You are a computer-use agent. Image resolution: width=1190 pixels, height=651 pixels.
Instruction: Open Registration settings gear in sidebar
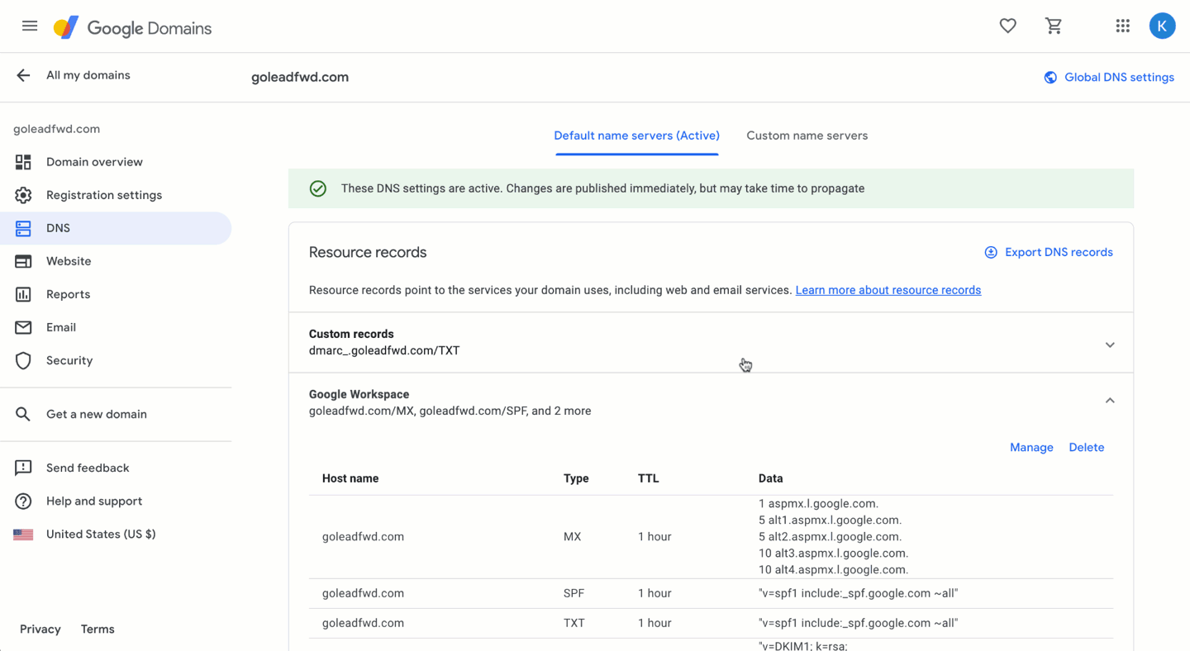click(x=23, y=195)
